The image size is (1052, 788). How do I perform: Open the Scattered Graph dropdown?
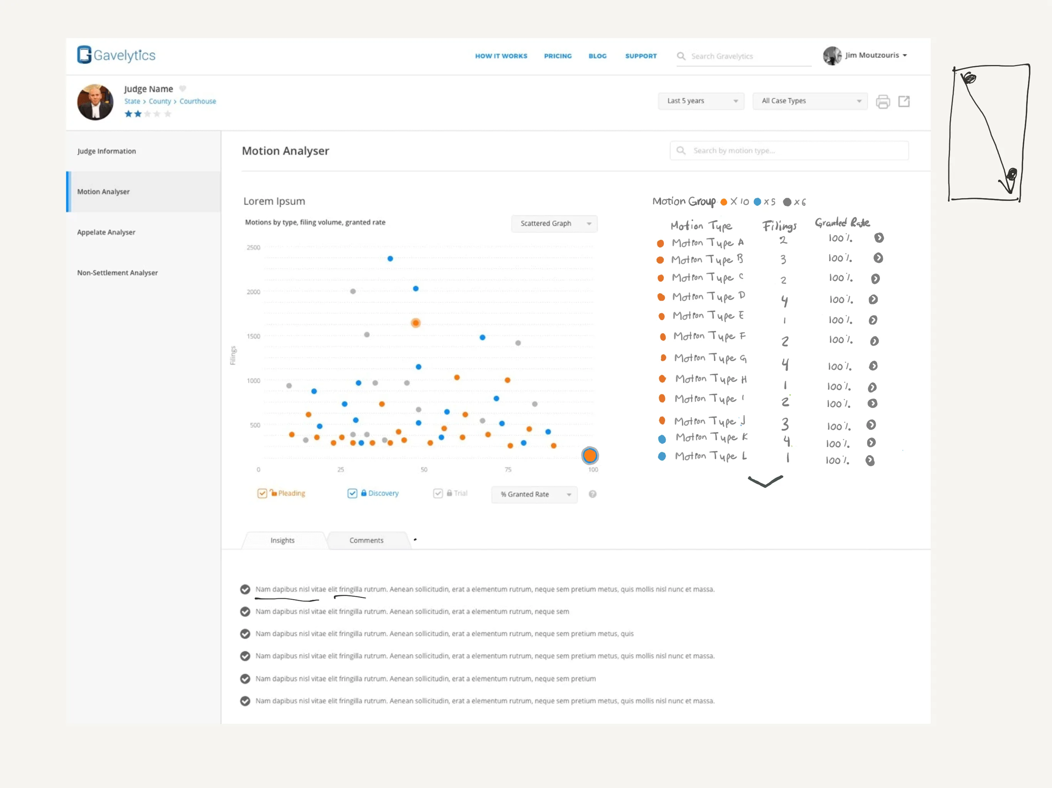[554, 224]
